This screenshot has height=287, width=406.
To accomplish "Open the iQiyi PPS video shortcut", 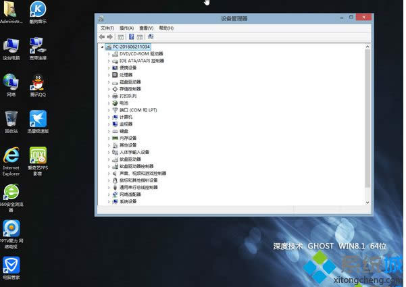I will (38, 156).
